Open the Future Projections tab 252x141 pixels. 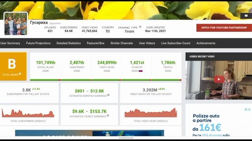coord(38,43)
